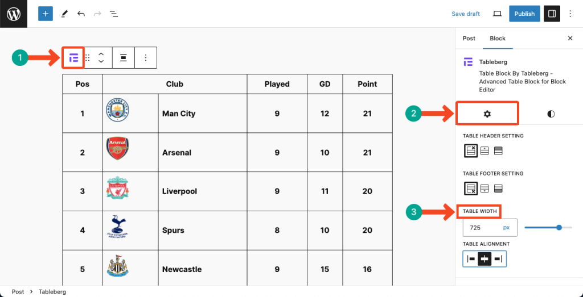Select the pencil Tools icon

pyautogui.click(x=65, y=14)
